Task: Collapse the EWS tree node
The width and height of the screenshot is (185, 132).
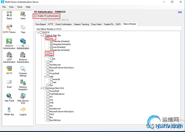Action: point(45,56)
